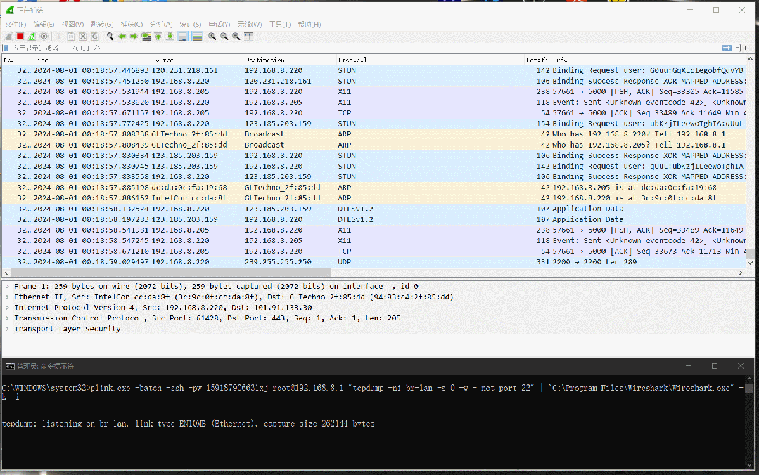Expand the Ethernet II details row

pos(7,297)
